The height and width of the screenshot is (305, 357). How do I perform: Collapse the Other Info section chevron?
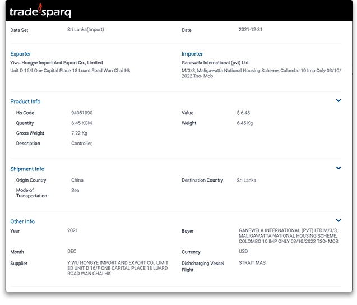tap(339, 220)
